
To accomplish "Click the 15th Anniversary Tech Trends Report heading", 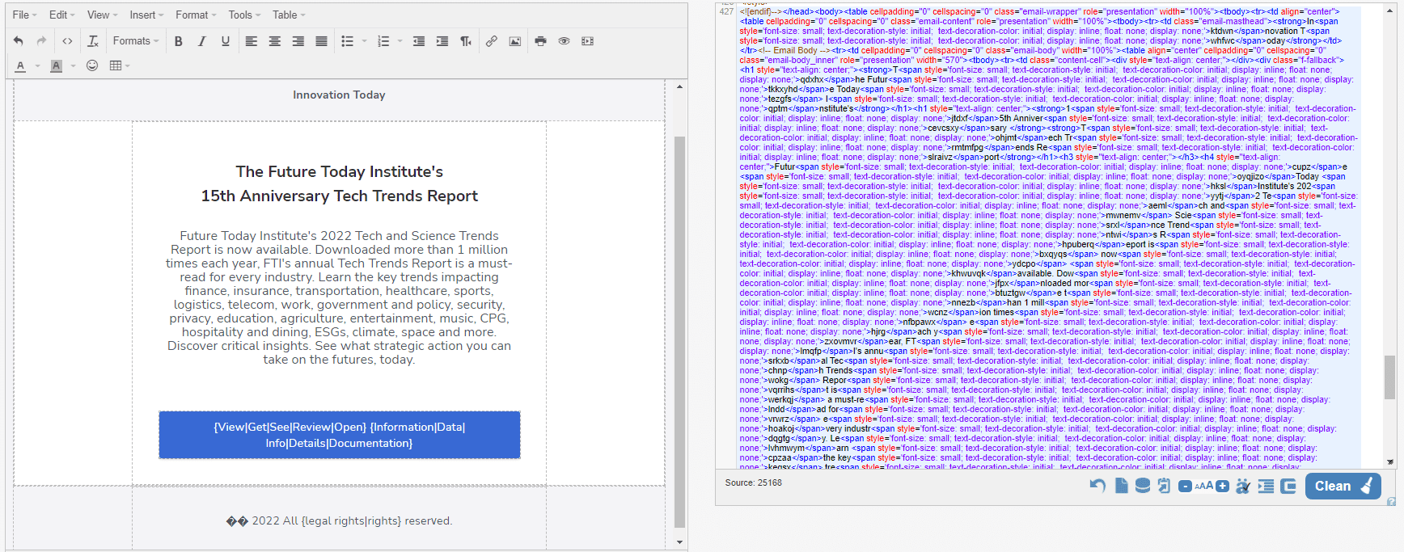I will click(x=340, y=196).
